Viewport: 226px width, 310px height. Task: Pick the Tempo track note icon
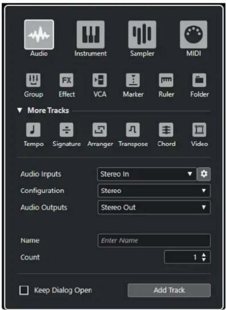33,130
